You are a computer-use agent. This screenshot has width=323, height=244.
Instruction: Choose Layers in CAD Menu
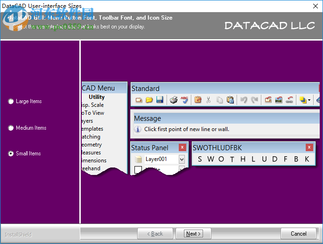[87, 121]
